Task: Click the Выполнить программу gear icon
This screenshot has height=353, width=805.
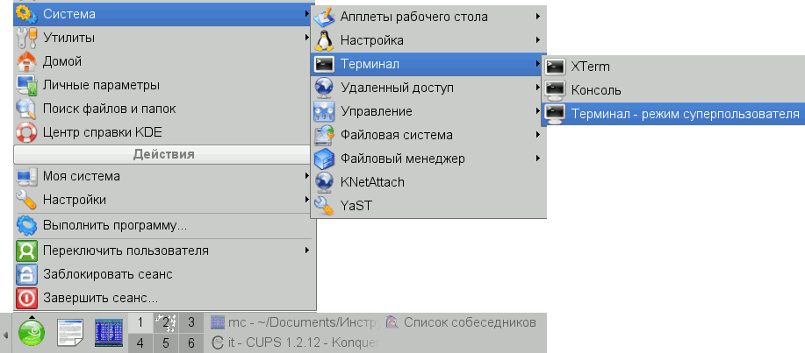Action: (26, 225)
